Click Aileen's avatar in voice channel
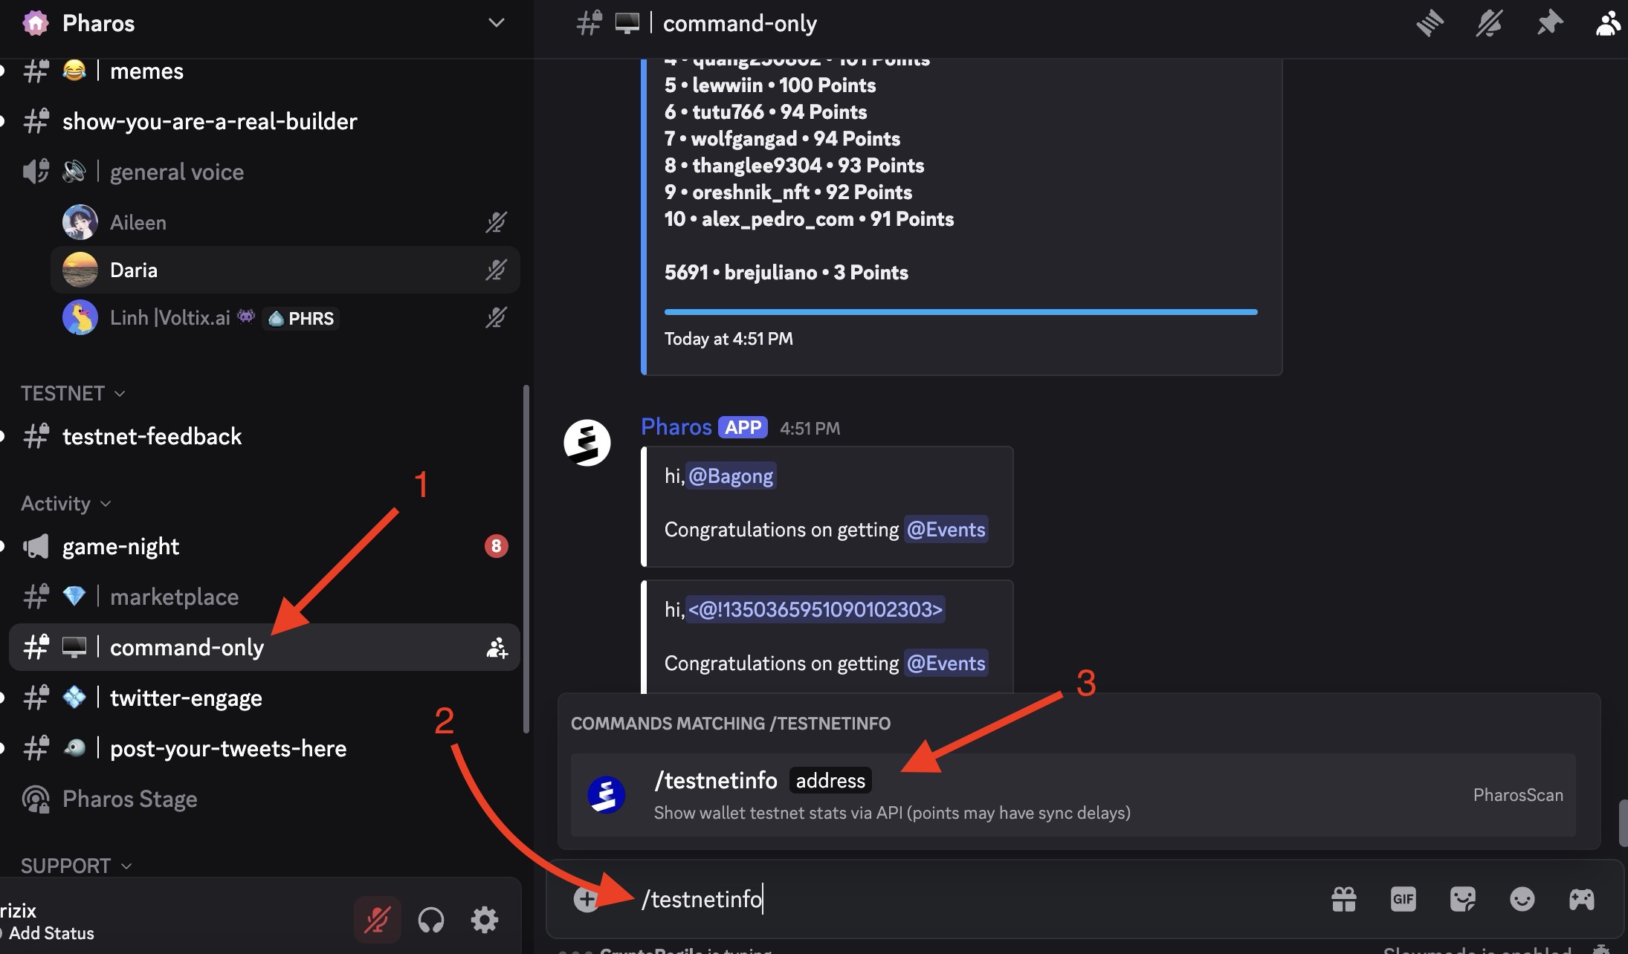Viewport: 1628px width, 954px height. click(80, 222)
